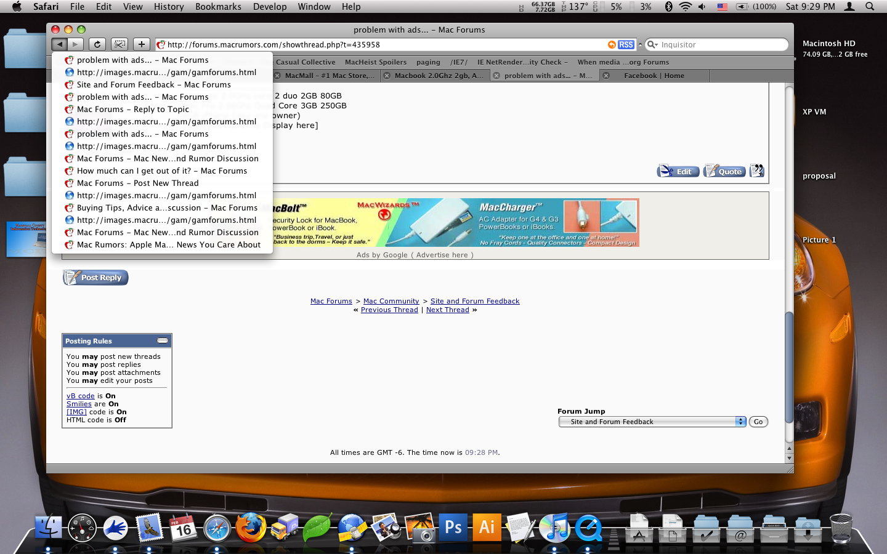This screenshot has width=887, height=554.
Task: Click Go next to Forum Jump
Action: pos(758,422)
